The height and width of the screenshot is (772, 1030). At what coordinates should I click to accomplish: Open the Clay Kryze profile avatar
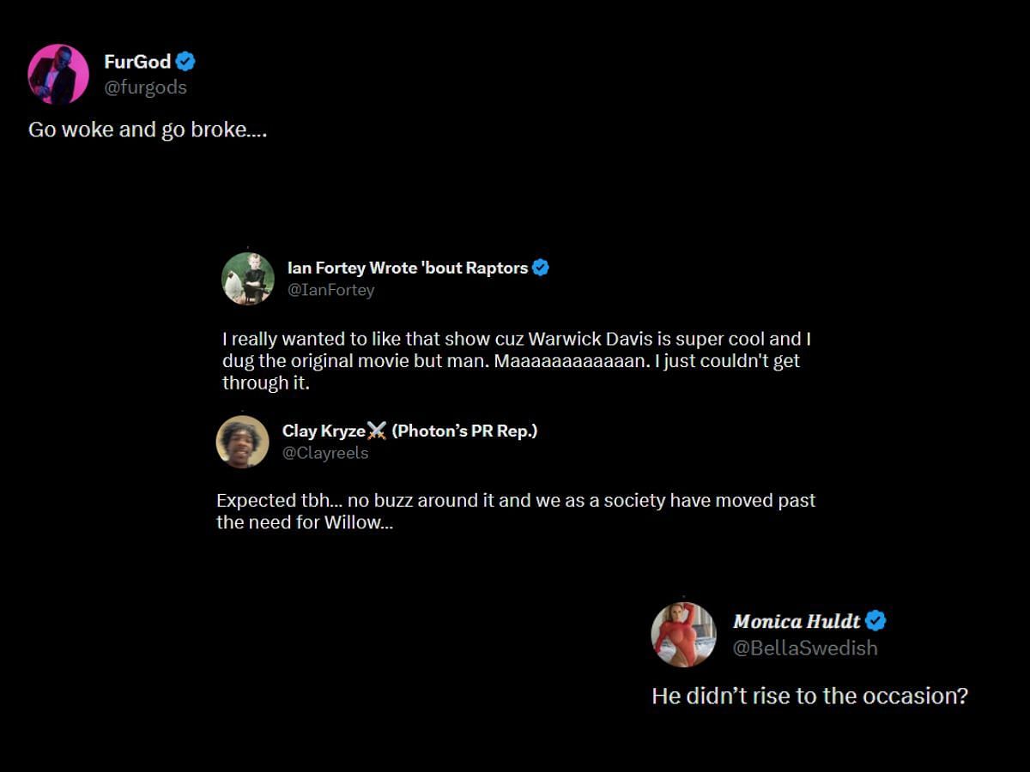(x=242, y=442)
